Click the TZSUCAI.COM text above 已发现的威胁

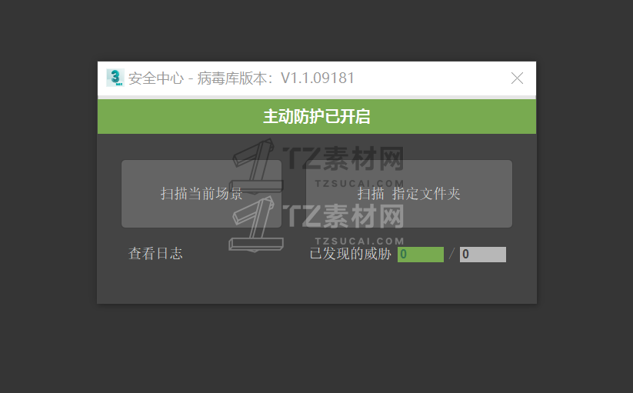point(359,241)
